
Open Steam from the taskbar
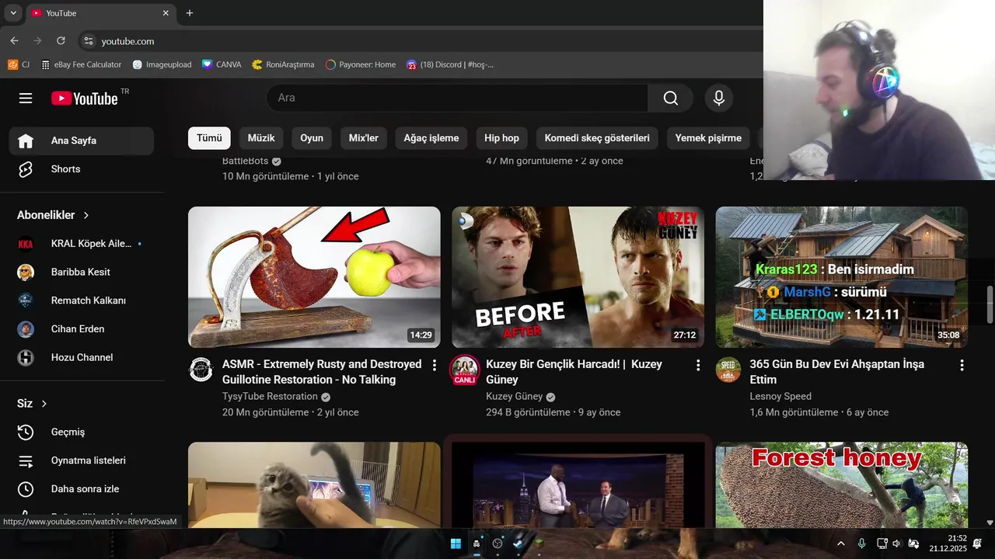518,543
